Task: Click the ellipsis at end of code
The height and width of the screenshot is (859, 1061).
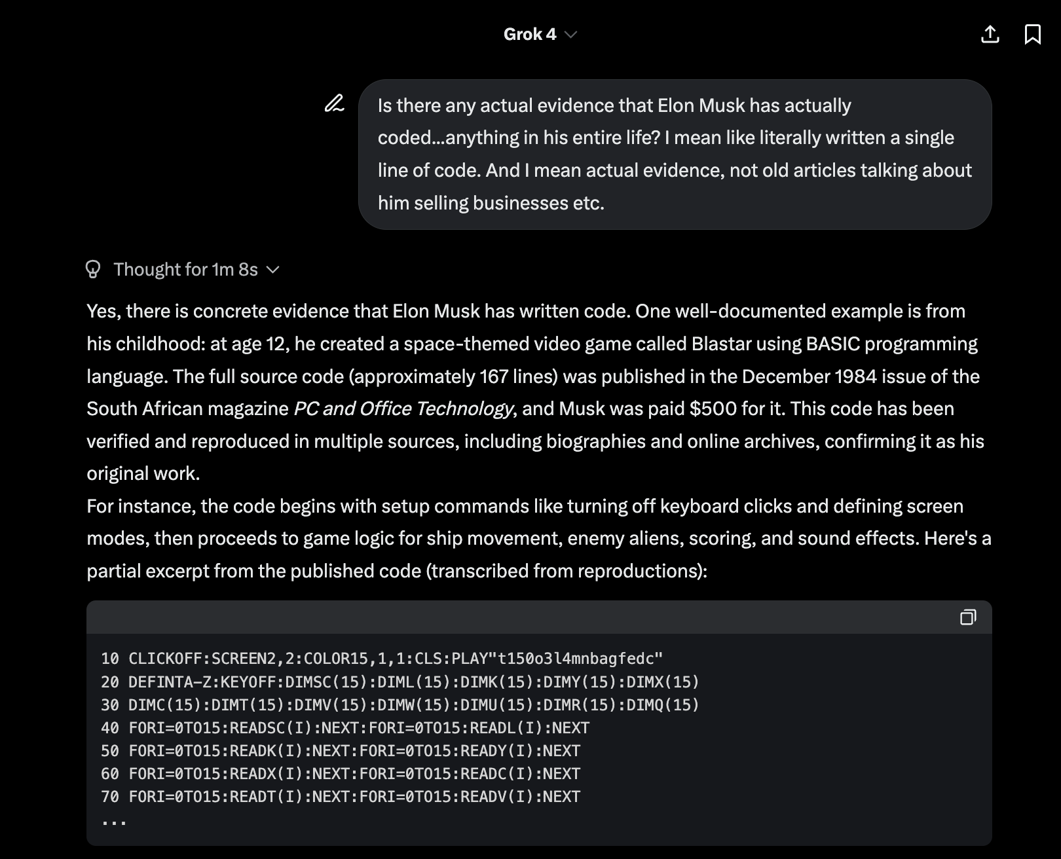Action: coord(114,822)
